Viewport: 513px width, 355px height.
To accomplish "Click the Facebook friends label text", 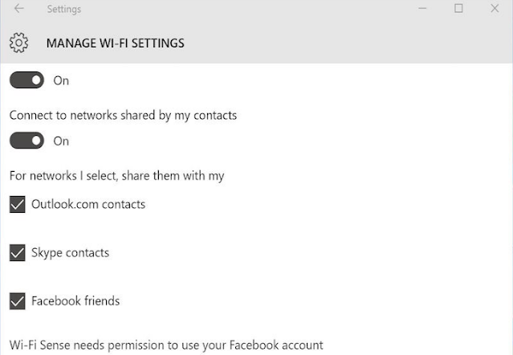I will click(x=75, y=300).
